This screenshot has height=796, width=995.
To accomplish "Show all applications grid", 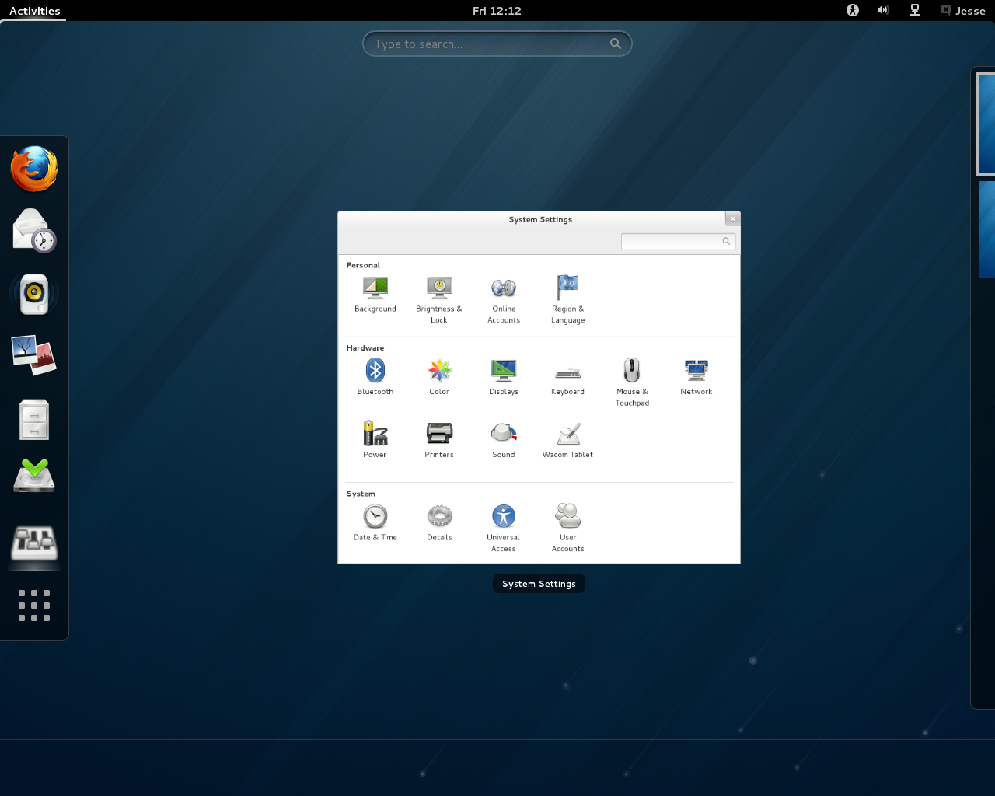I will [x=34, y=606].
